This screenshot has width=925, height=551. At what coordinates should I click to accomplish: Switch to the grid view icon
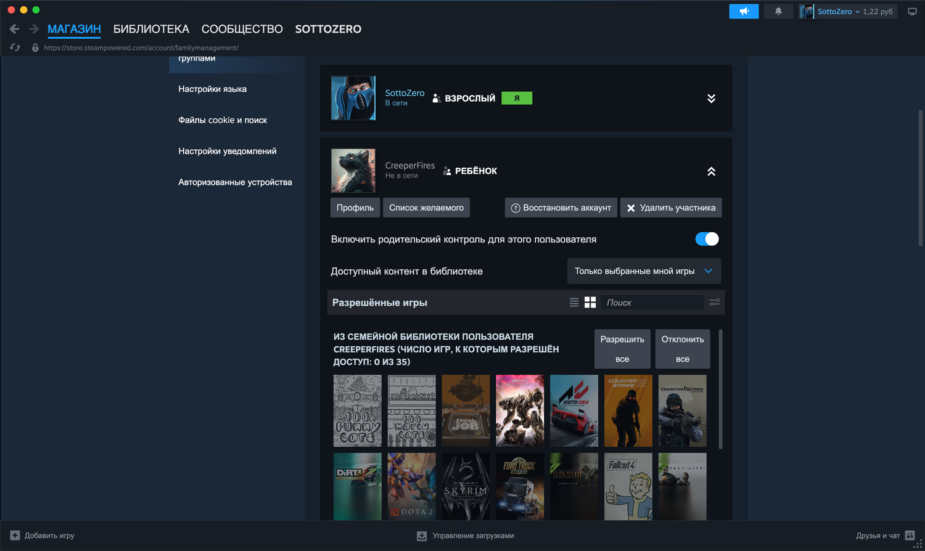pos(590,302)
